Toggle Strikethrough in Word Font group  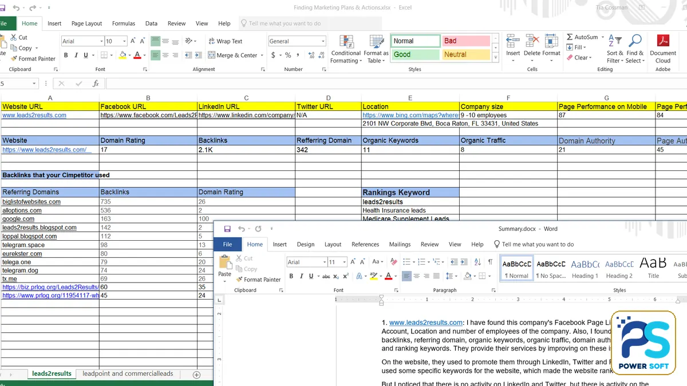pos(326,276)
